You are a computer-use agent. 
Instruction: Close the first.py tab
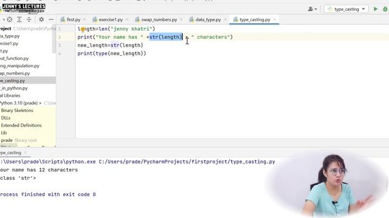coord(84,19)
